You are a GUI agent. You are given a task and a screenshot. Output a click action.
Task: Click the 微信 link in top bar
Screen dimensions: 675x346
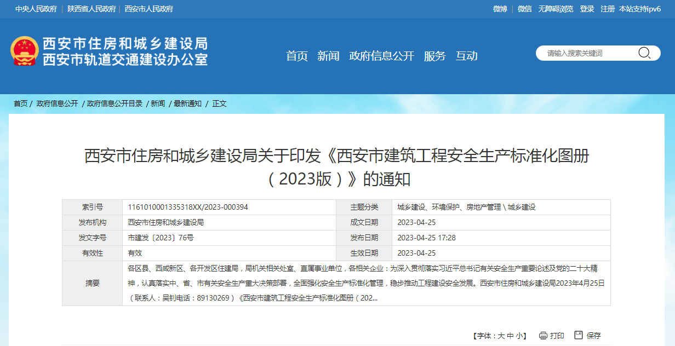(x=524, y=9)
